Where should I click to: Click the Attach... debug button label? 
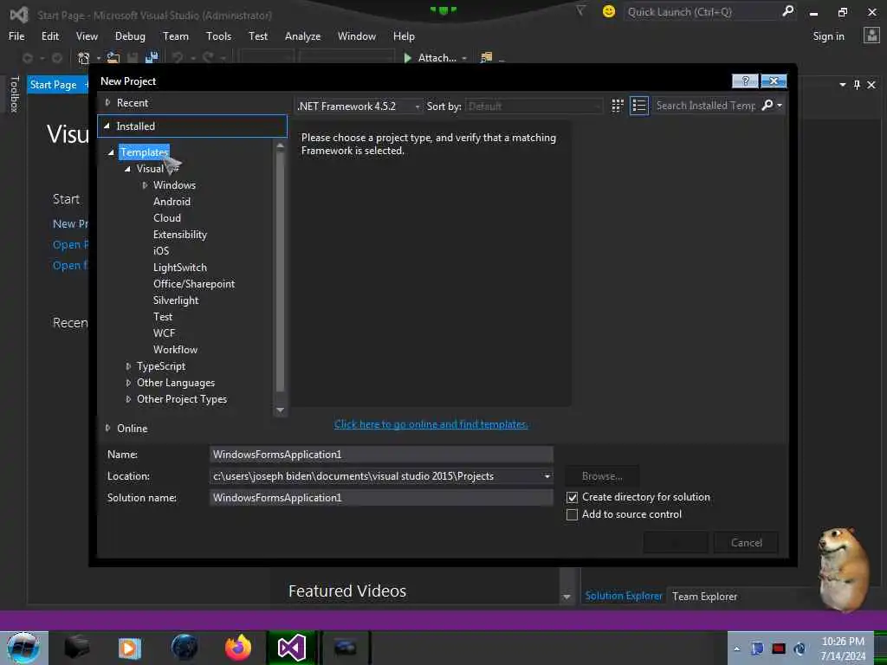[x=437, y=58]
